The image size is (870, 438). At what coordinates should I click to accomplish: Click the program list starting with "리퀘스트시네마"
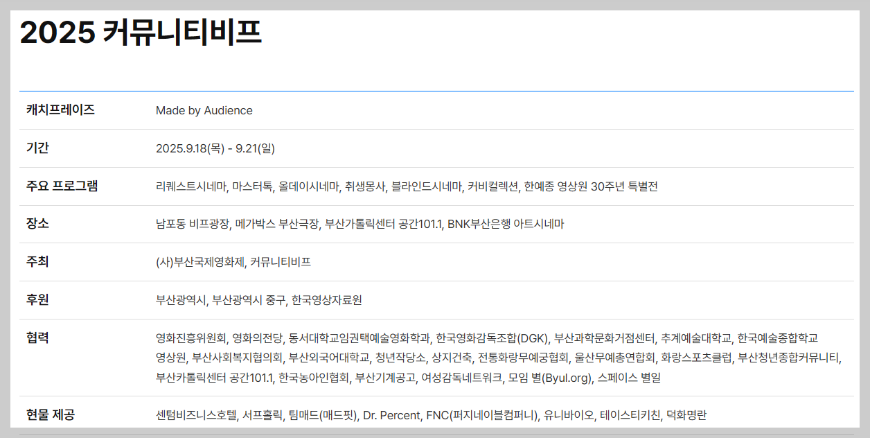407,186
